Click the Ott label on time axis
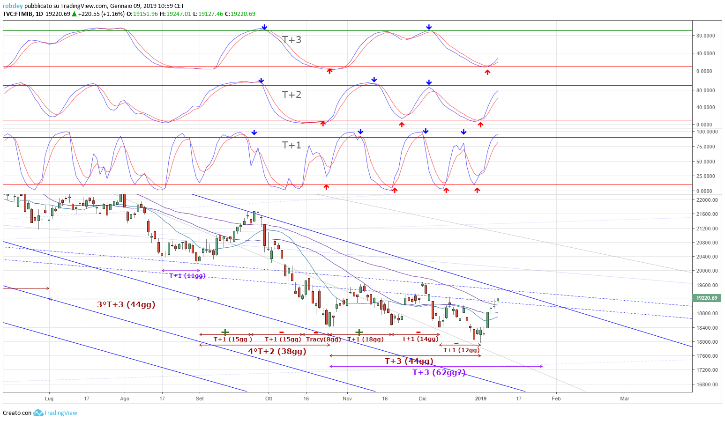 [x=269, y=399]
